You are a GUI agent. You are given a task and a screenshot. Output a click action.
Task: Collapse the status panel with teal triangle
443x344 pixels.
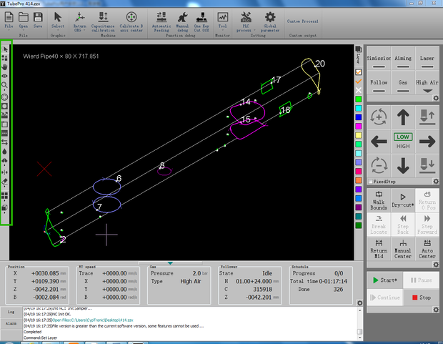(170, 263)
